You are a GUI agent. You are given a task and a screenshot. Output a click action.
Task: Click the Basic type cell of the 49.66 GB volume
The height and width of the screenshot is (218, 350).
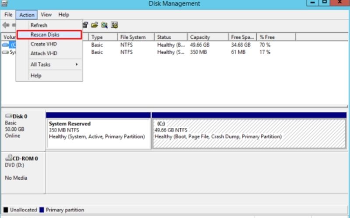click(97, 45)
